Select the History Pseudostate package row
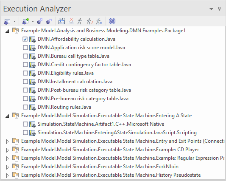The width and height of the screenshot is (226, 181). [111, 175]
